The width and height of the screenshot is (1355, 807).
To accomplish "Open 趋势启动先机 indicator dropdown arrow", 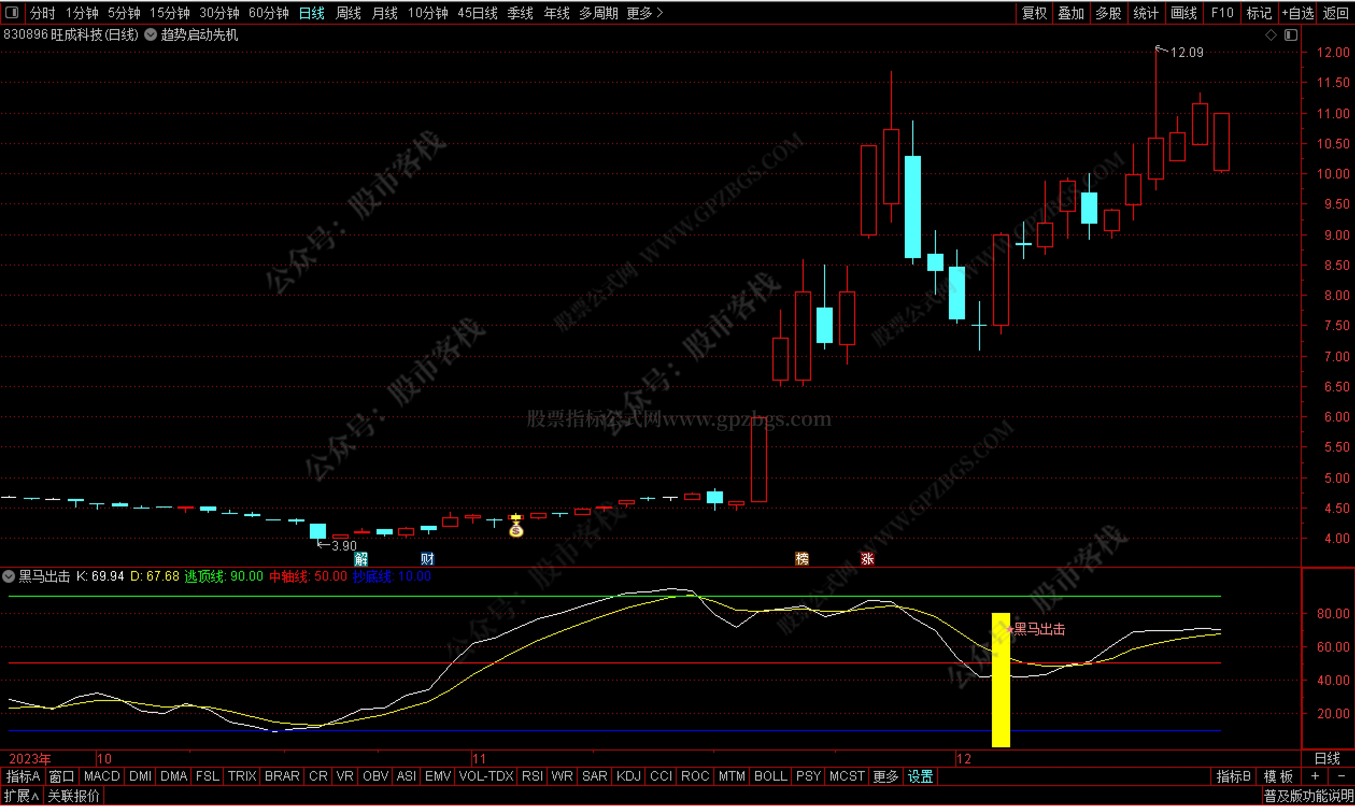I will click(151, 35).
